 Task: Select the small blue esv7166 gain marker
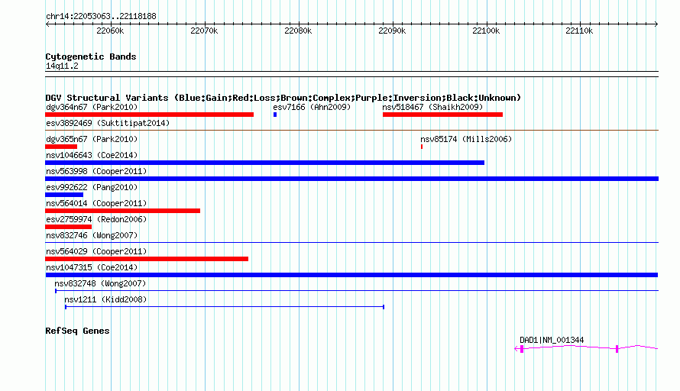click(275, 115)
